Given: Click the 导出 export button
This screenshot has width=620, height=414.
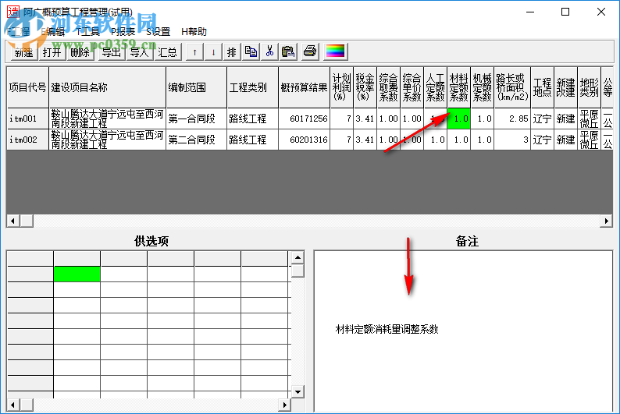Looking at the screenshot, I should [x=111, y=51].
